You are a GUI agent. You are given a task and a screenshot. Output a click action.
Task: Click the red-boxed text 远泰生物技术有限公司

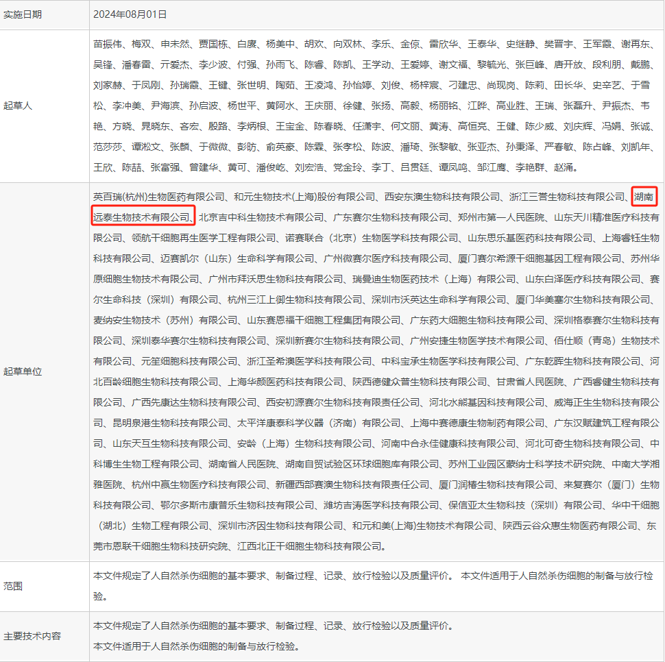tap(142, 217)
